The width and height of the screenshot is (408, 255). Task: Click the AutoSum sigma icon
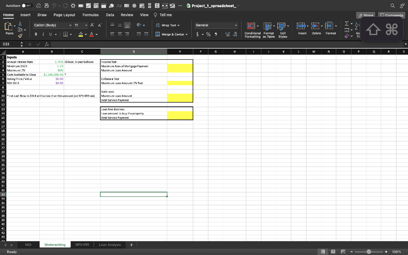pyautogui.click(x=347, y=24)
